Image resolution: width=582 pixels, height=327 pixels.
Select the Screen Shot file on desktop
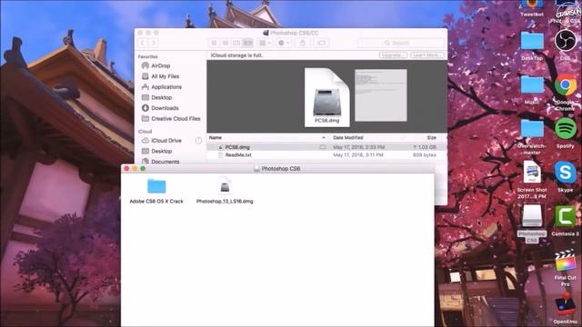tap(532, 180)
